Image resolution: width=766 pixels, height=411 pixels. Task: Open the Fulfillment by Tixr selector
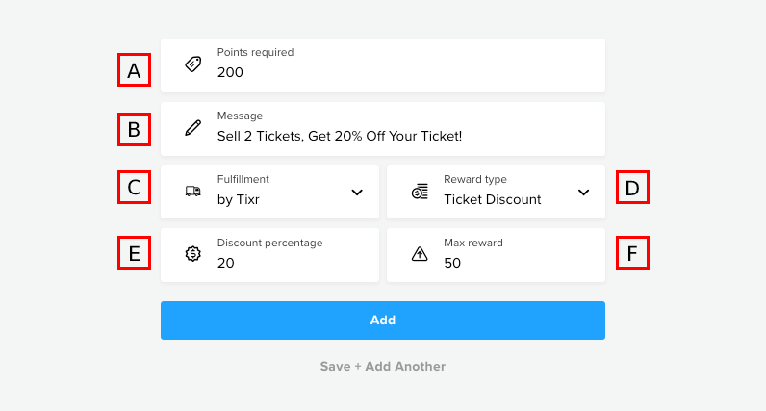tap(269, 192)
